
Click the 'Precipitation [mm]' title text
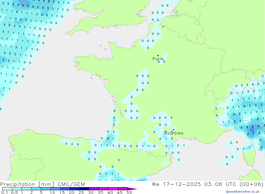coord(27,184)
